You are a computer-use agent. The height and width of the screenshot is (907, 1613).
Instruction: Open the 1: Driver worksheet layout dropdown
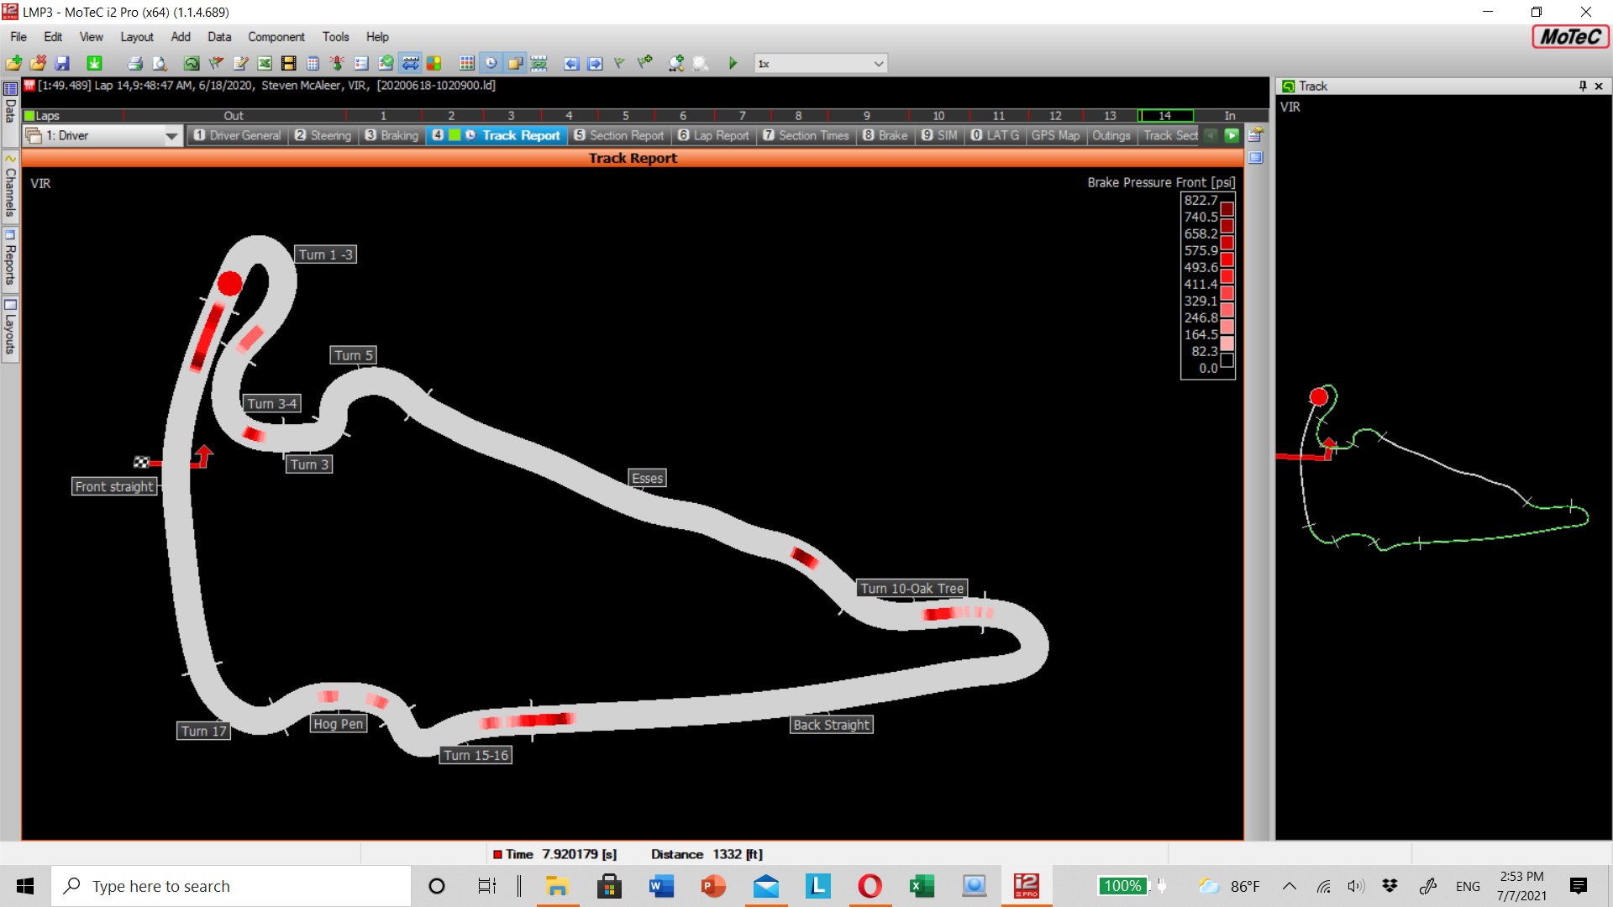(101, 135)
